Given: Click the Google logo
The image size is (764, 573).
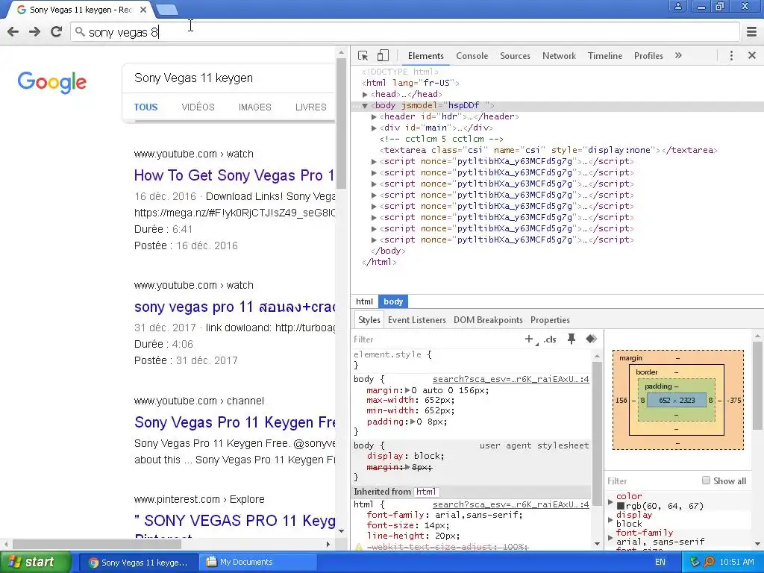Looking at the screenshot, I should (52, 82).
